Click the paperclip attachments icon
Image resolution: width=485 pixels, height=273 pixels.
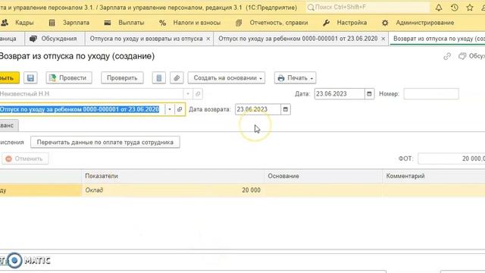coord(177,77)
